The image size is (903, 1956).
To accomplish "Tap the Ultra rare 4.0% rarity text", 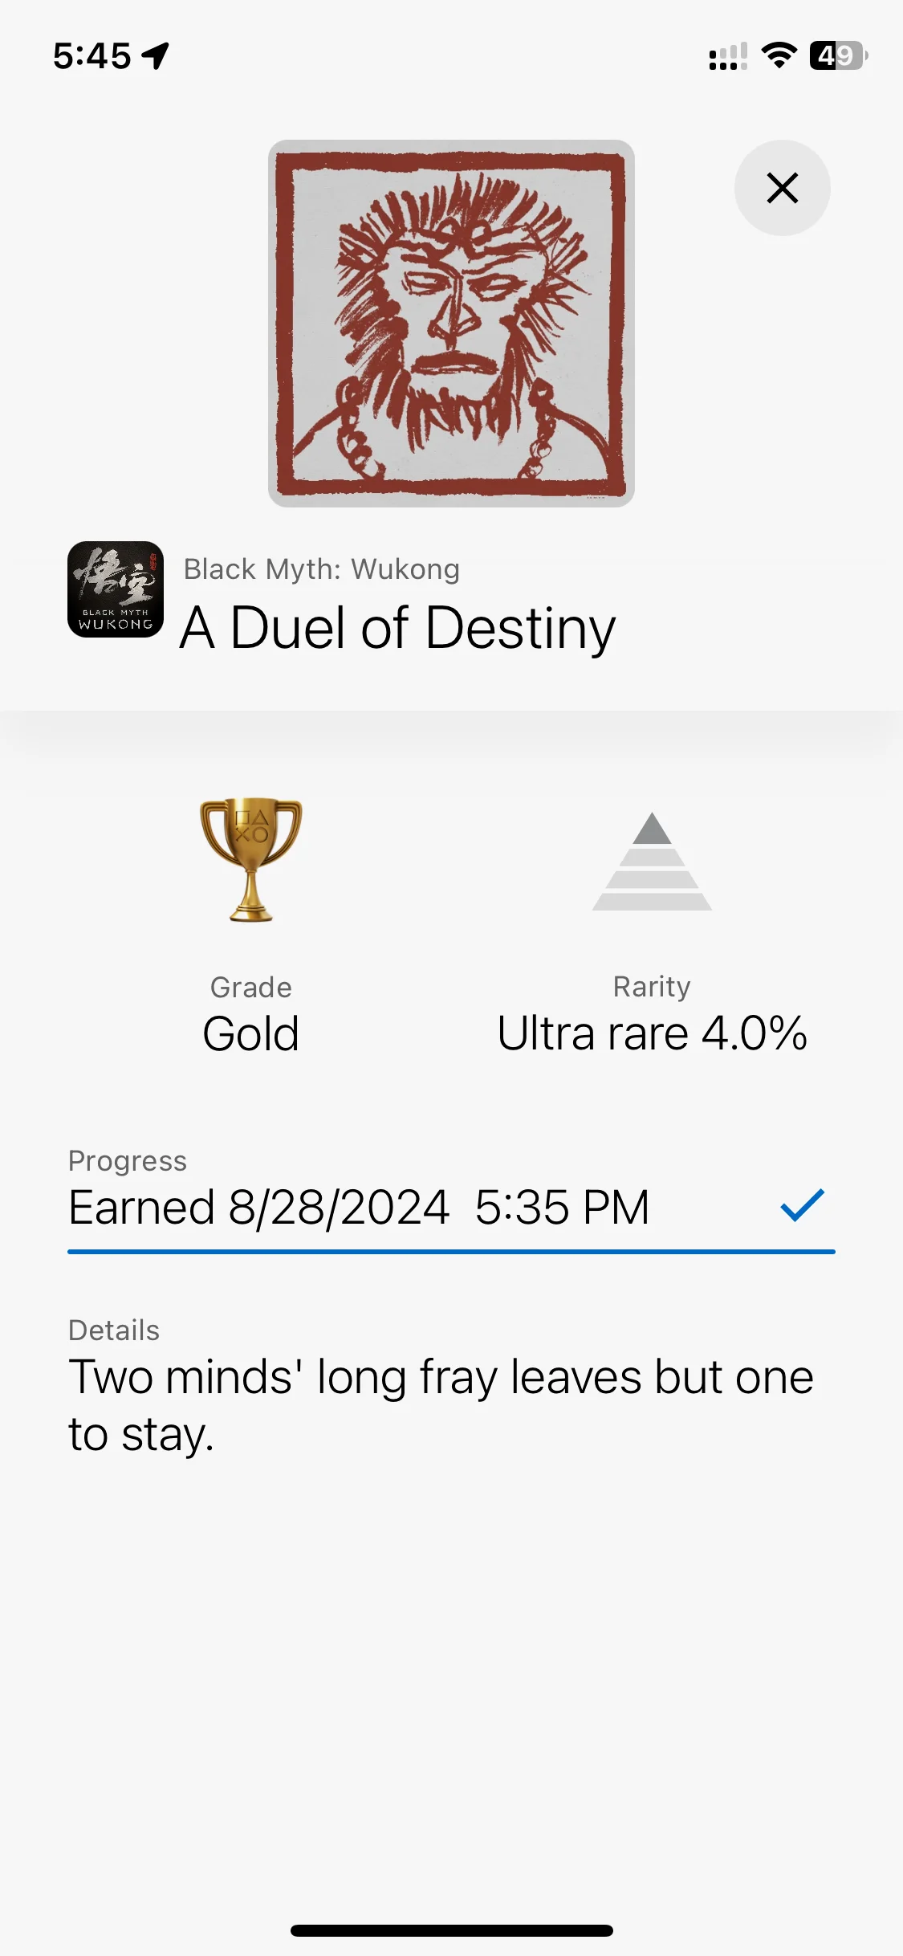I will pyautogui.click(x=652, y=1033).
